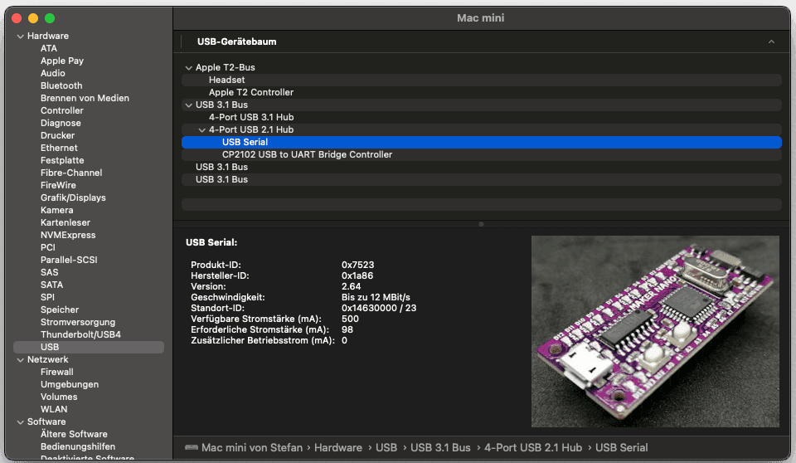Image resolution: width=796 pixels, height=463 pixels.
Task: Select Apple Pay in the sidebar
Action: coord(62,61)
